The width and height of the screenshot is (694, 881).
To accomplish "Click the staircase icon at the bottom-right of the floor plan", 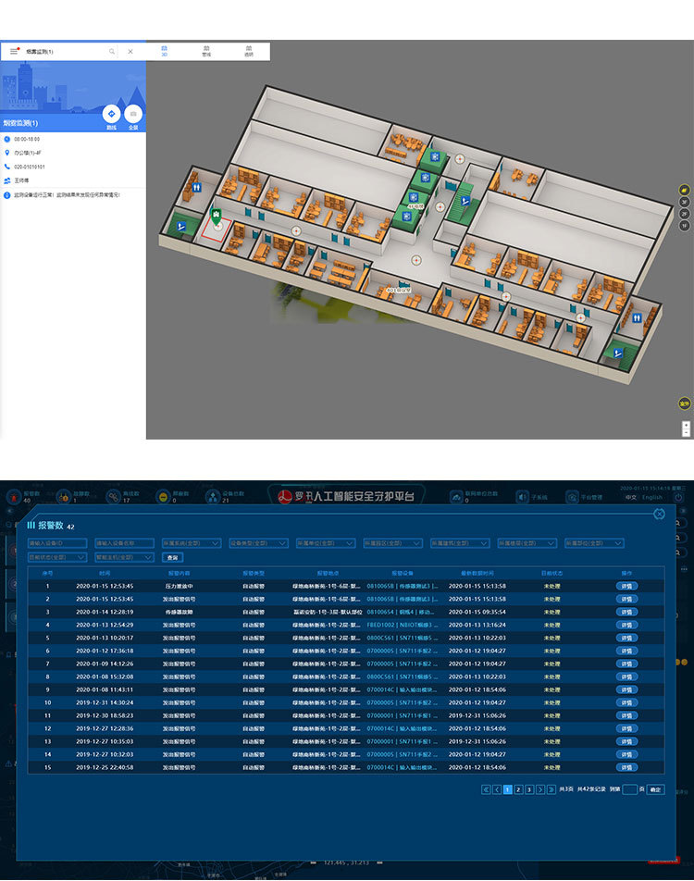I will [618, 353].
